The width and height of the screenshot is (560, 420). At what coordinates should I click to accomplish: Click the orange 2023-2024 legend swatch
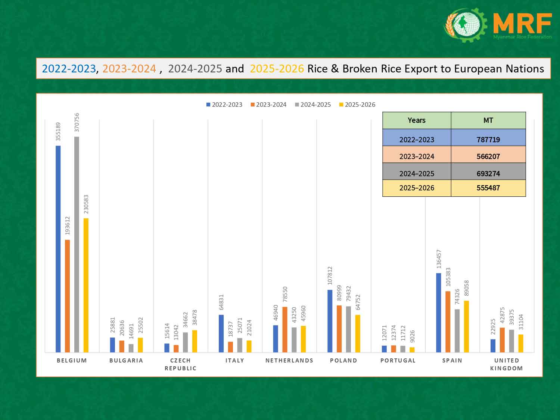coord(252,105)
